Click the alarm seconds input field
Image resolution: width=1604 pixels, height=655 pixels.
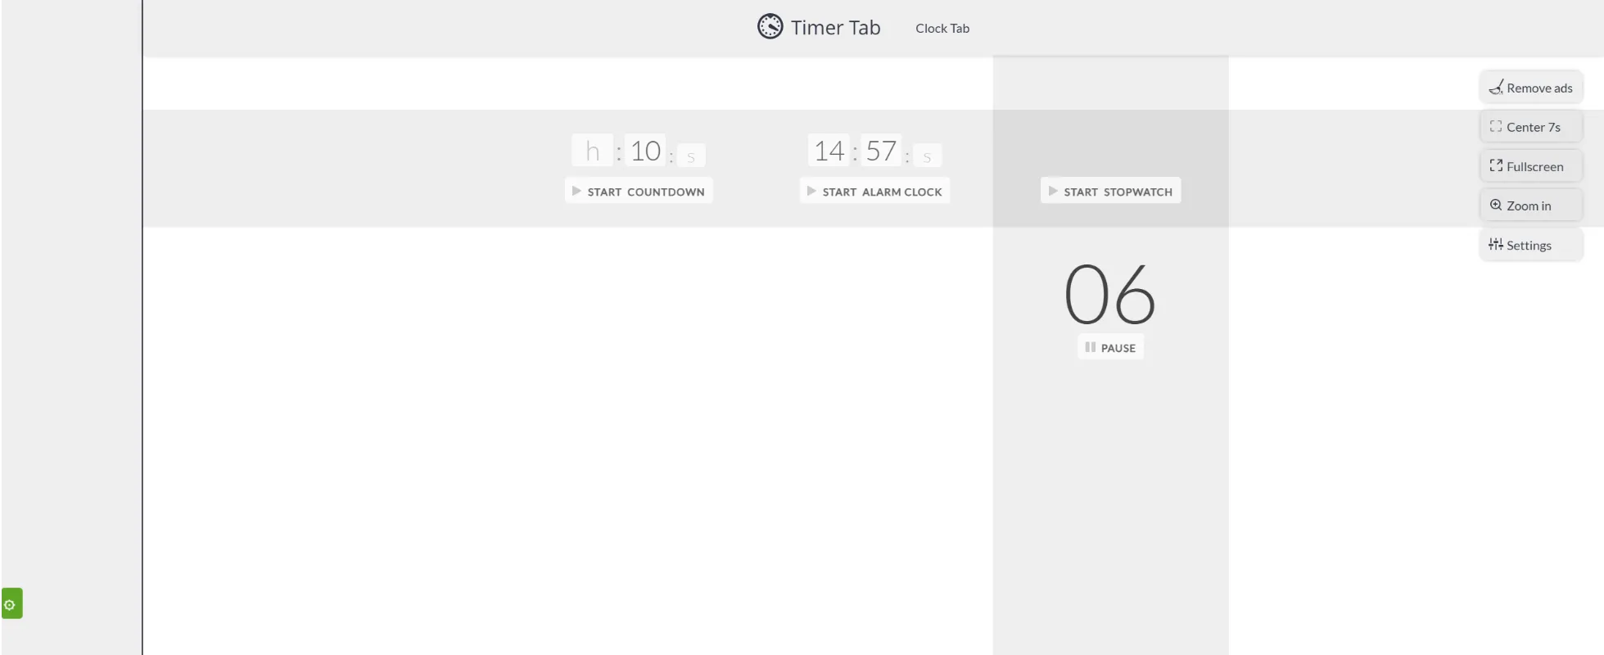pos(927,156)
